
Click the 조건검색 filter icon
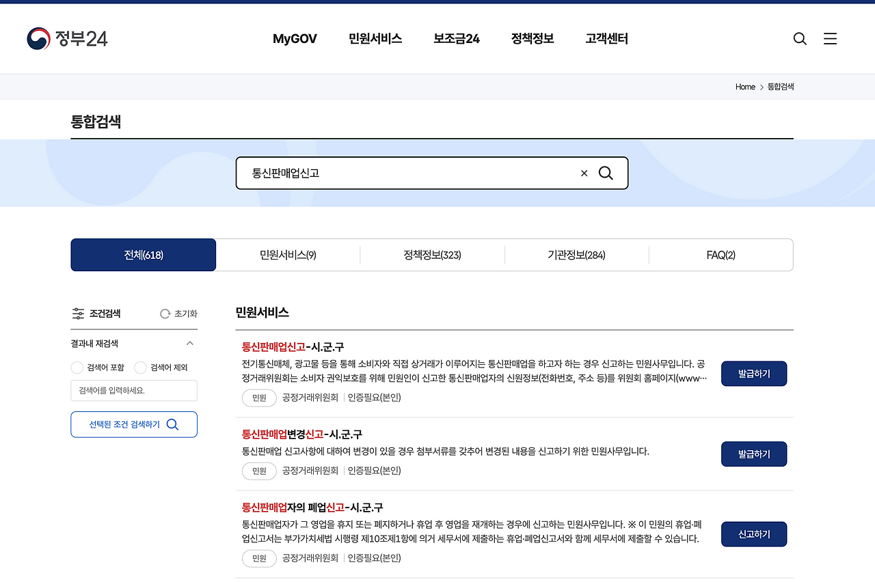point(79,313)
